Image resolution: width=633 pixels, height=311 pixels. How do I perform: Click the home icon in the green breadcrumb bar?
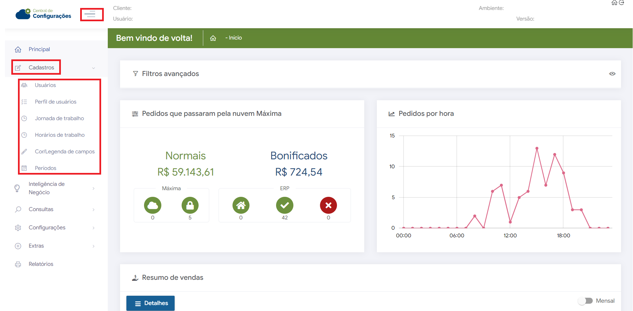(213, 38)
